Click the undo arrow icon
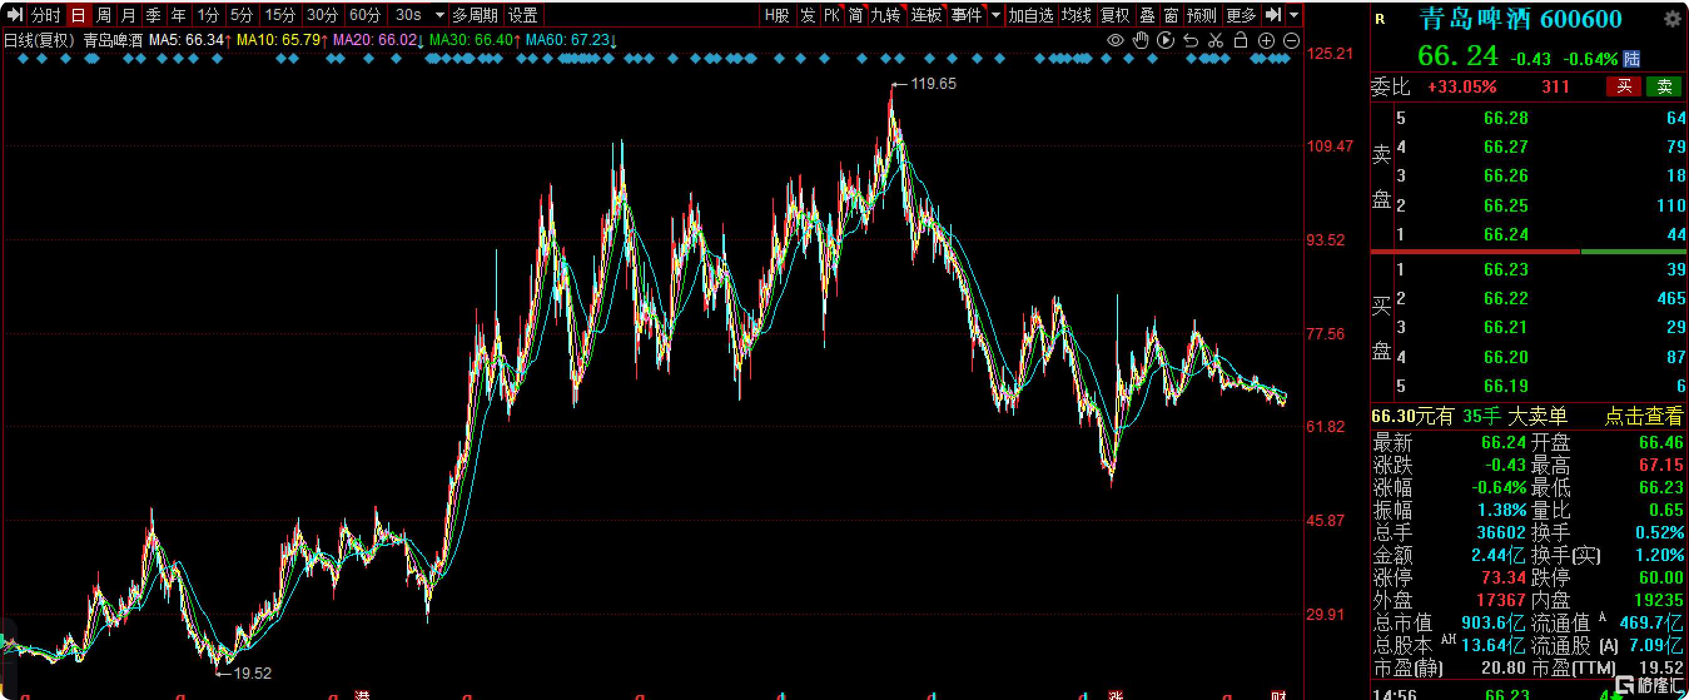Image resolution: width=1689 pixels, height=700 pixels. click(1190, 41)
